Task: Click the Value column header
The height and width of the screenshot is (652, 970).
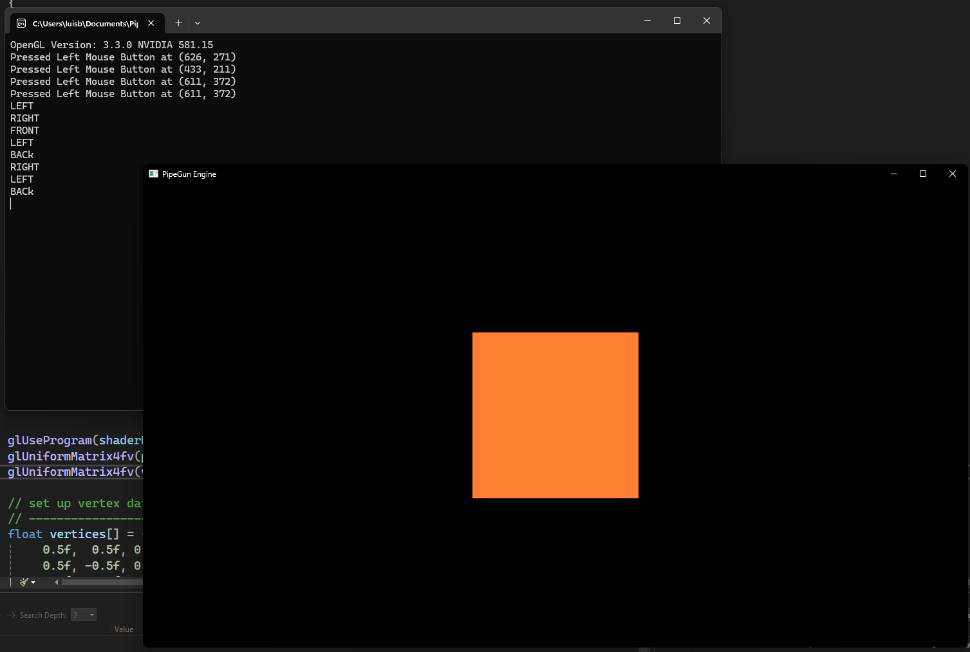Action: [124, 629]
